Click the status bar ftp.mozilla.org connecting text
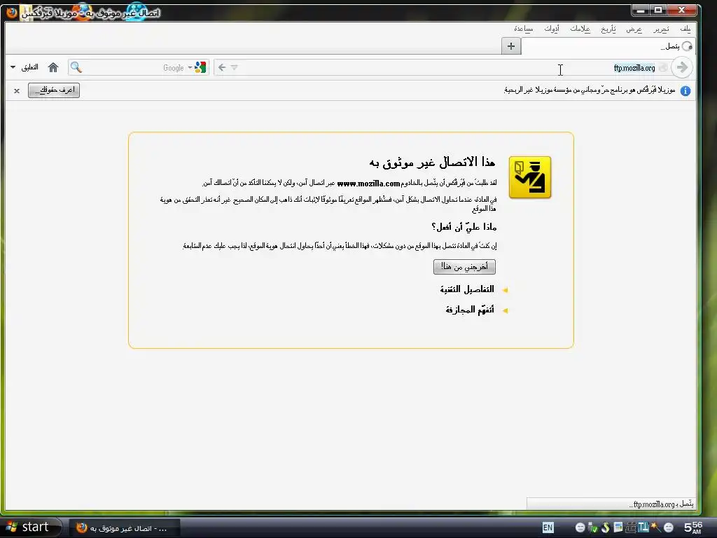Image resolution: width=717 pixels, height=538 pixels. 661,504
